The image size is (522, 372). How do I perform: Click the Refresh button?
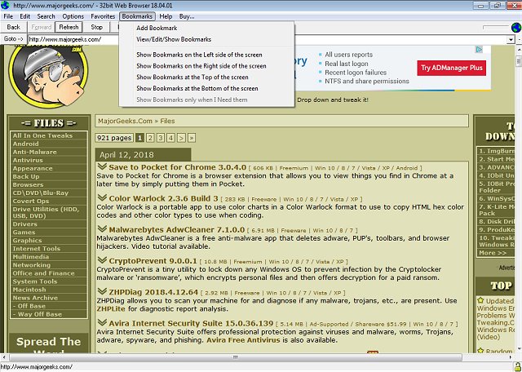[69, 27]
